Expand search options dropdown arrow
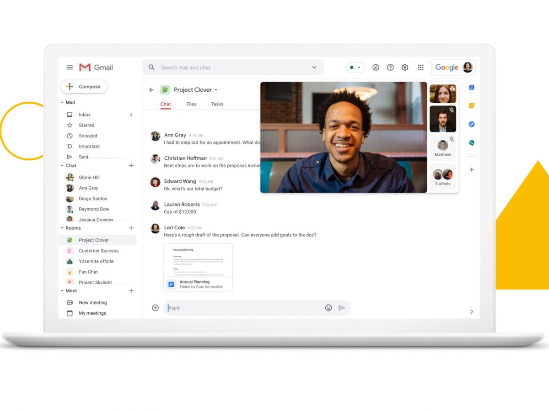 point(314,68)
